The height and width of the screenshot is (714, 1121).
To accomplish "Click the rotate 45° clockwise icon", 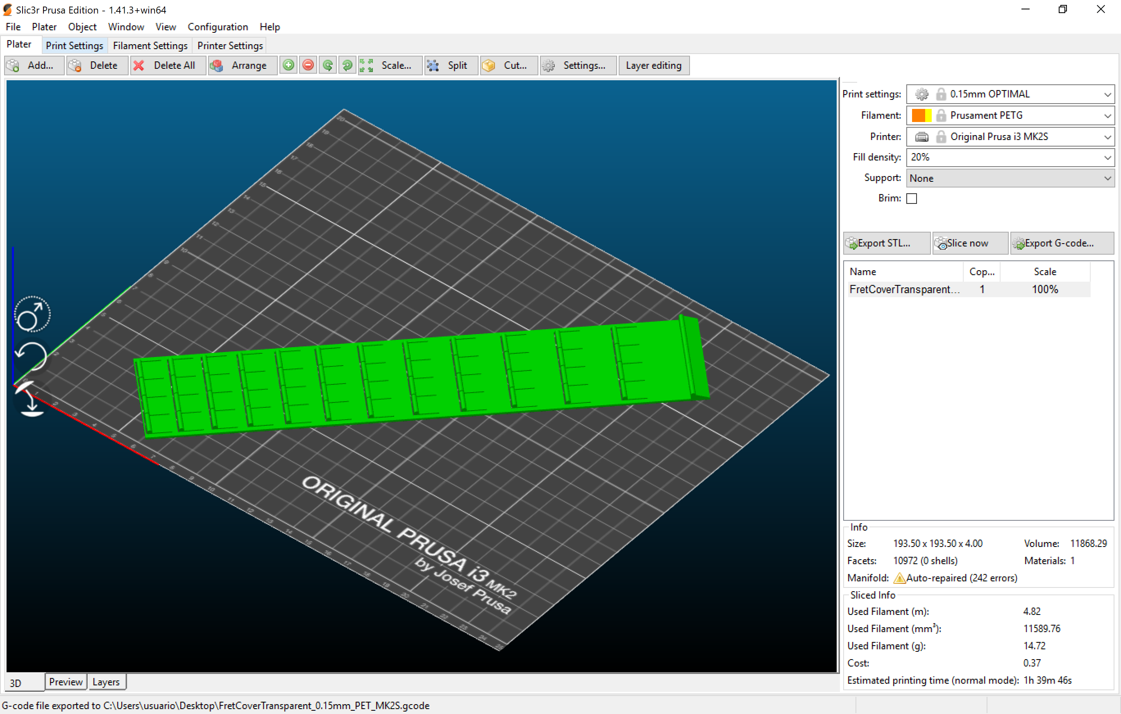I will 347,65.
